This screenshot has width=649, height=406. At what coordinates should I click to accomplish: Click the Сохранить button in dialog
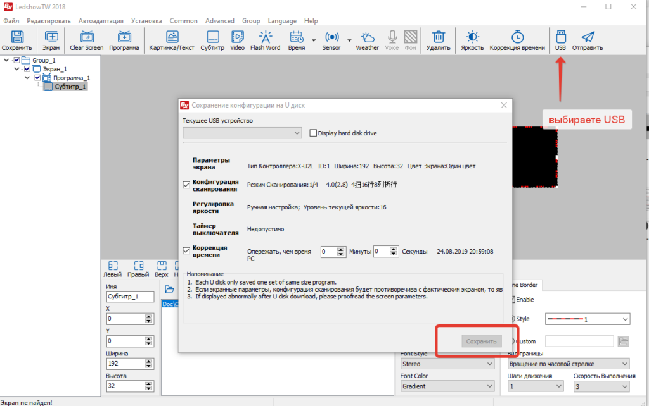[482, 341]
